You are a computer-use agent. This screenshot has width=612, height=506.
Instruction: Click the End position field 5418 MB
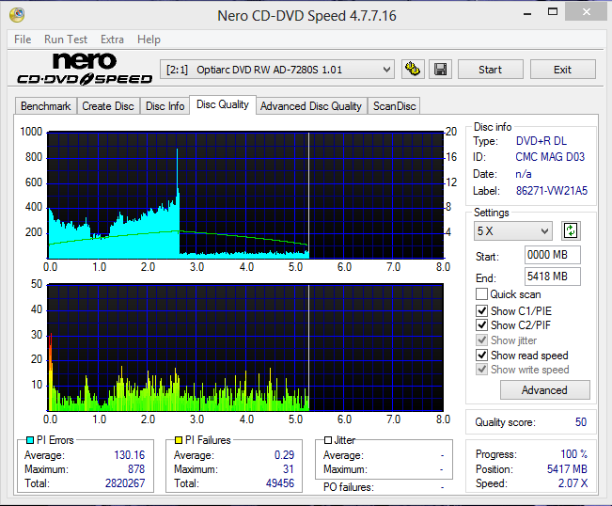[x=552, y=277]
